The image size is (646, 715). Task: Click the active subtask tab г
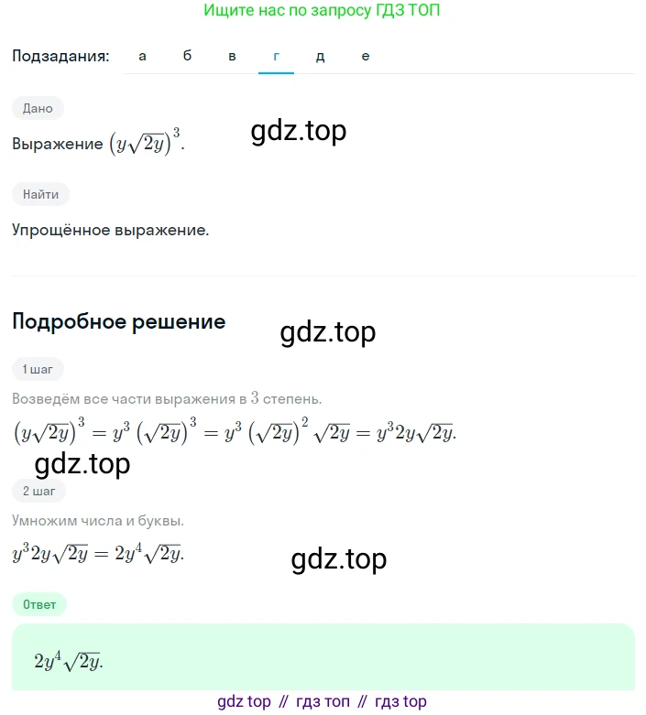click(276, 56)
